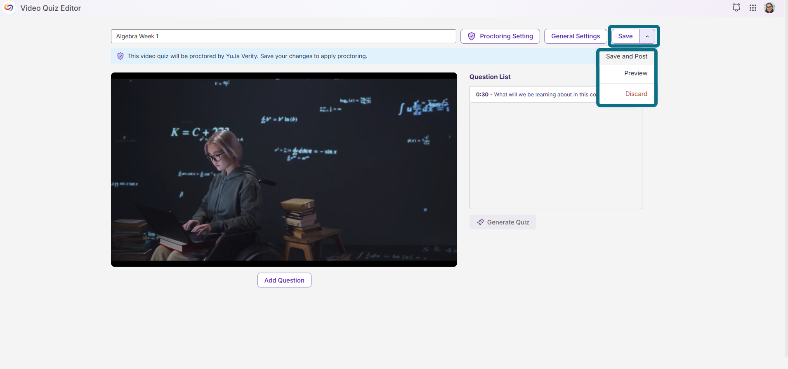Click the Question List heading
The image size is (788, 369).
pos(490,77)
